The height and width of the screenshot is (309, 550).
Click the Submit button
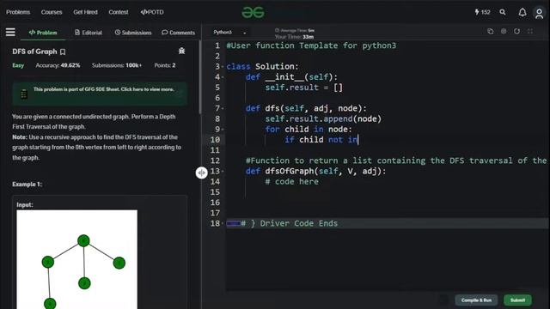click(517, 300)
